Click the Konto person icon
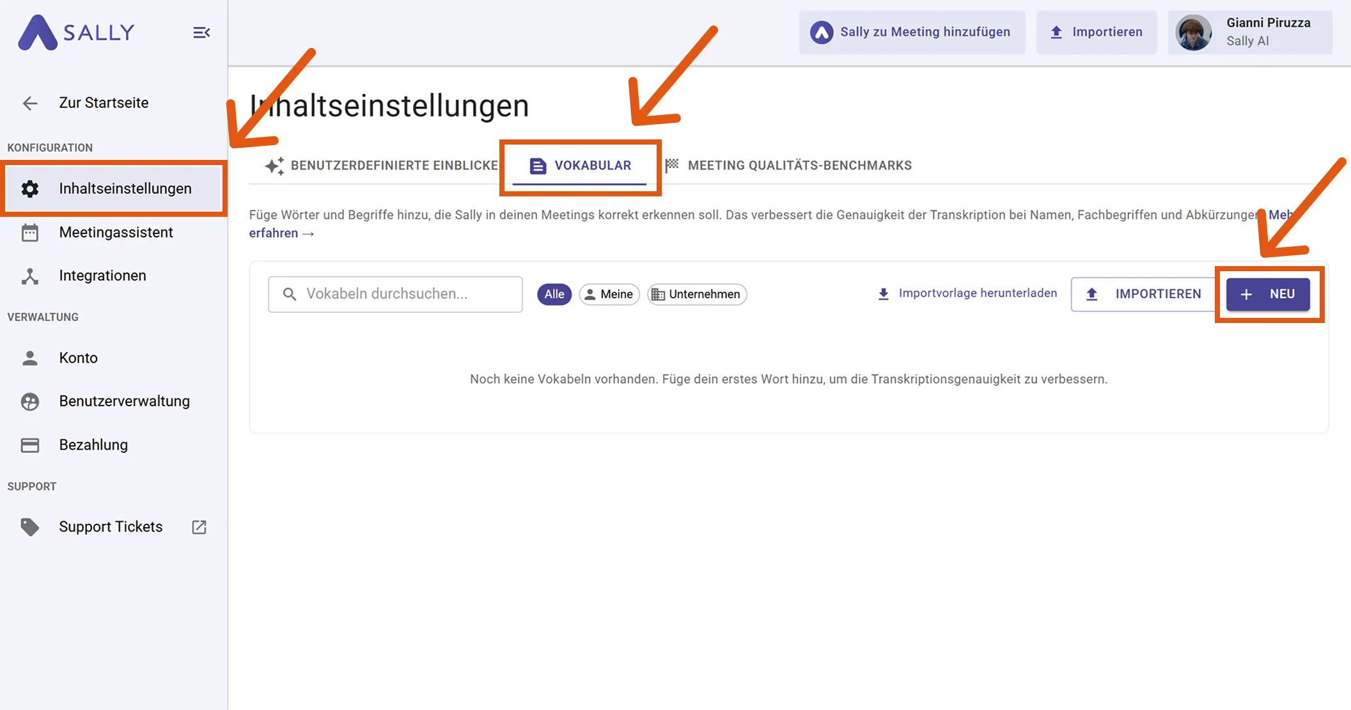 [x=30, y=358]
